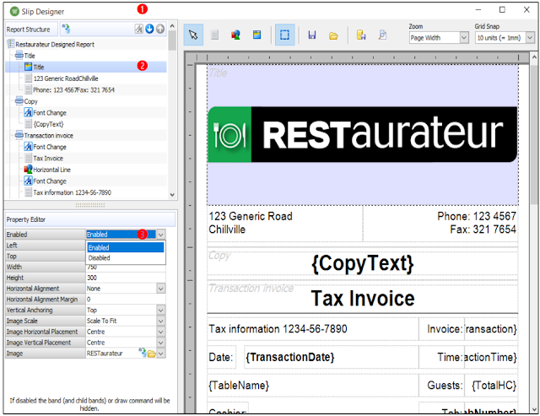Select 123 Generic Road address text on canvas
The height and width of the screenshot is (416, 540).
tap(251, 223)
